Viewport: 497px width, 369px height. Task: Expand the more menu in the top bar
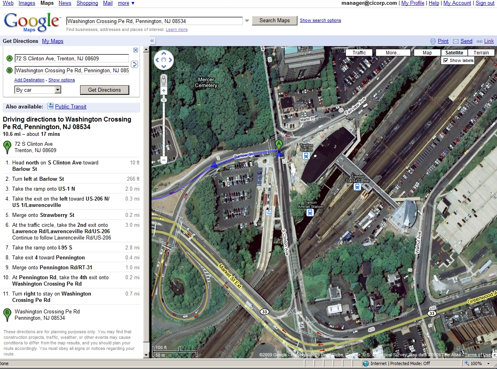click(126, 3)
